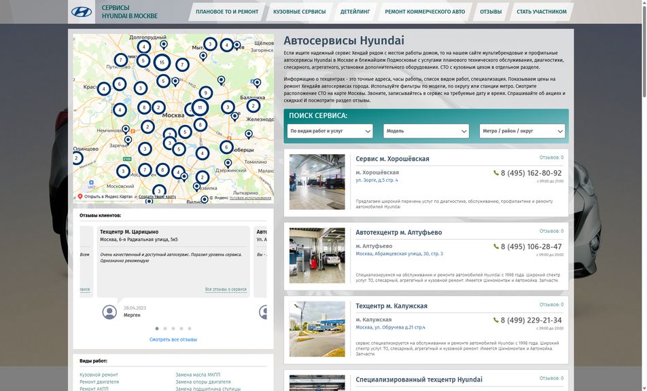
Task: Open the photo thumbnail for Автотехцентр м. Алтуфьево
Action: tap(317, 255)
